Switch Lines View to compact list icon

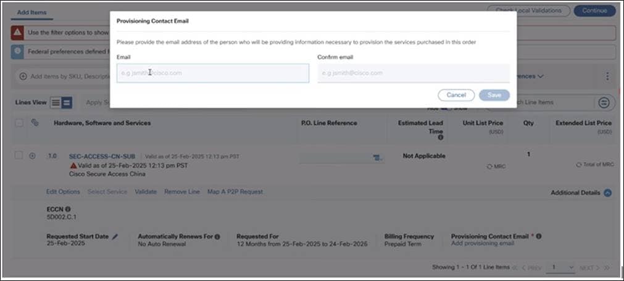click(x=56, y=102)
